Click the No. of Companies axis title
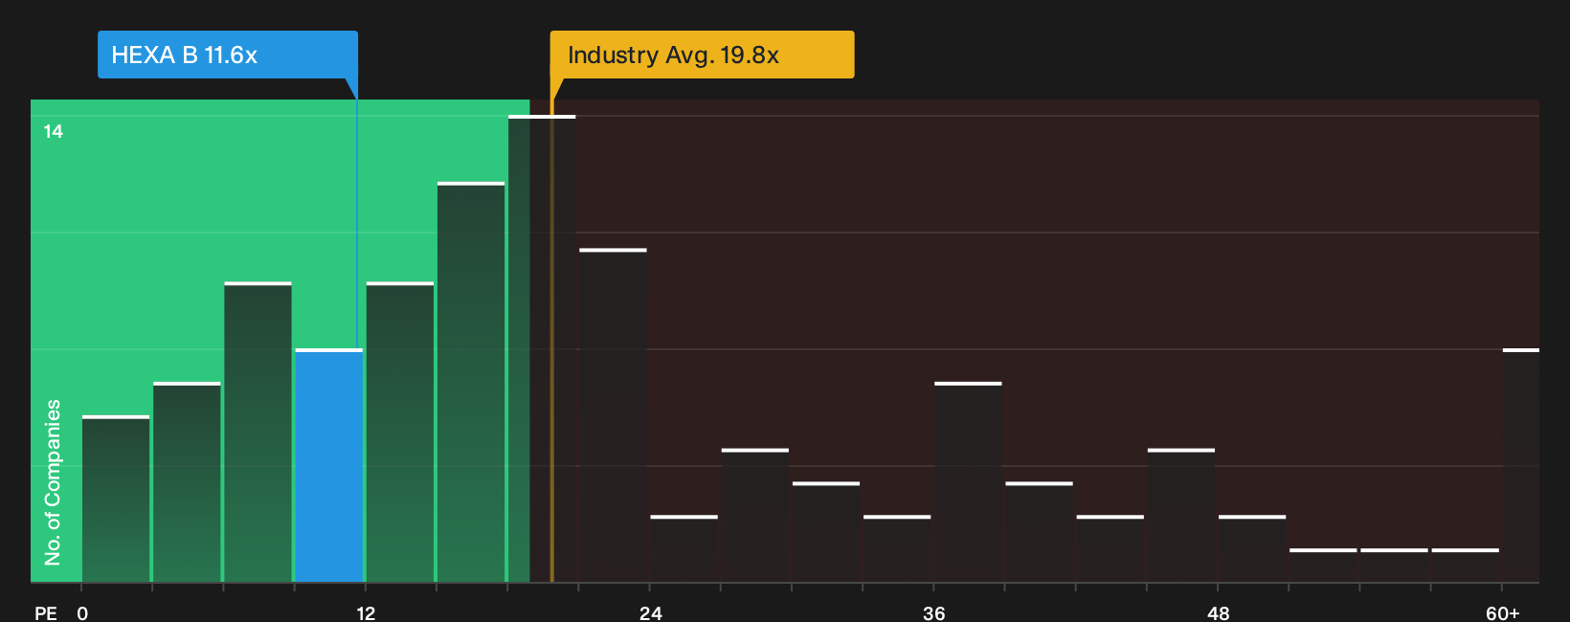 (53, 482)
